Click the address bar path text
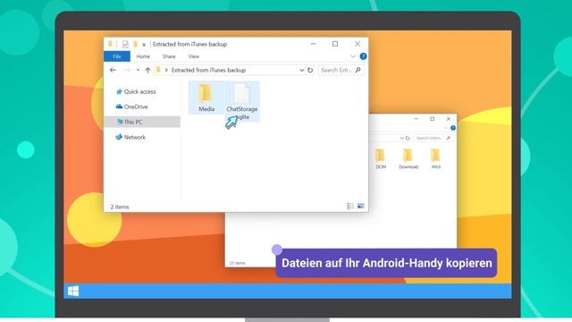The height and width of the screenshot is (322, 572). click(x=208, y=70)
